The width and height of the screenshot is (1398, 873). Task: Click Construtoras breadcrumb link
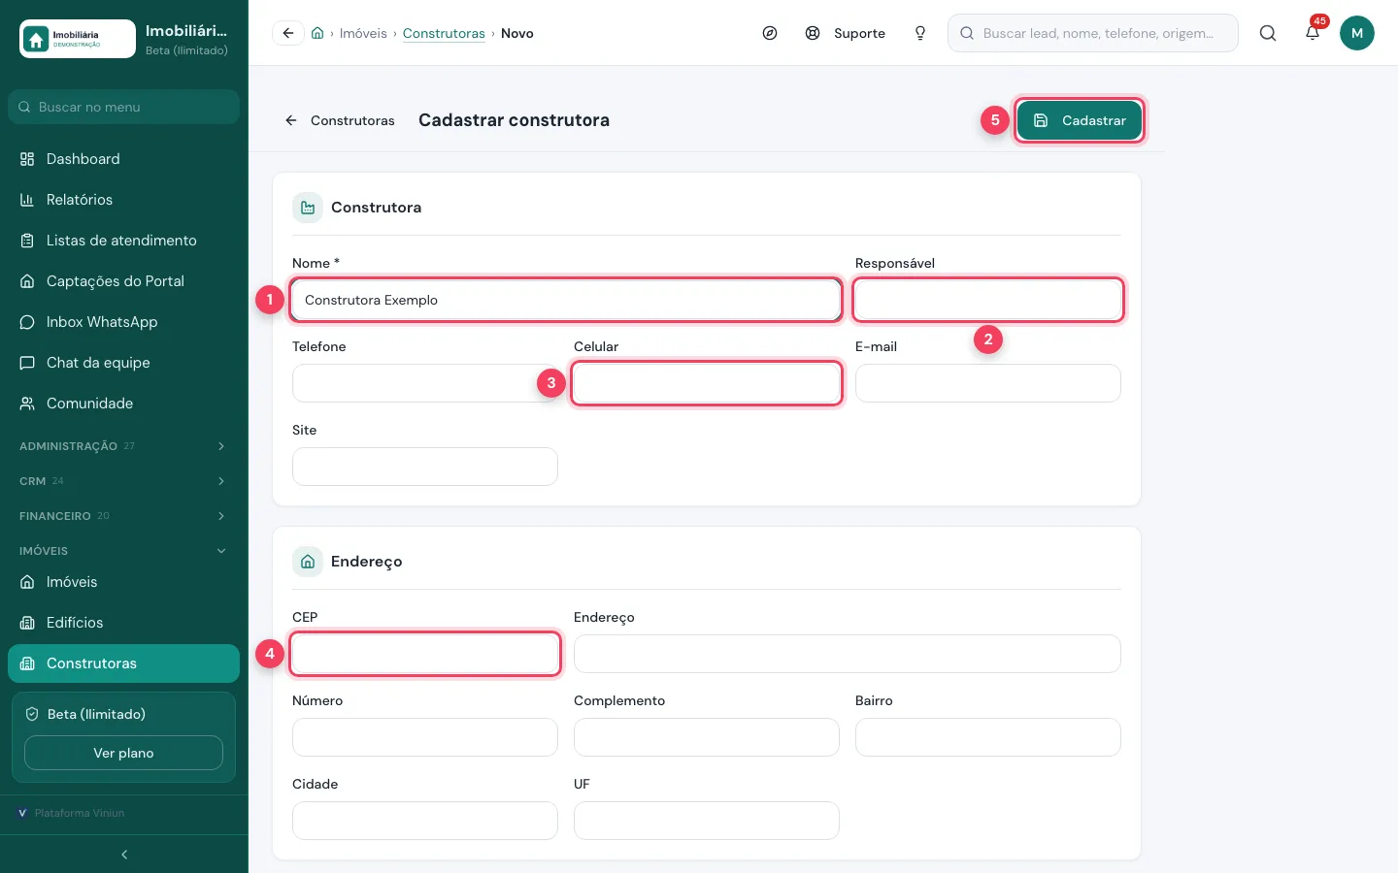pos(444,33)
